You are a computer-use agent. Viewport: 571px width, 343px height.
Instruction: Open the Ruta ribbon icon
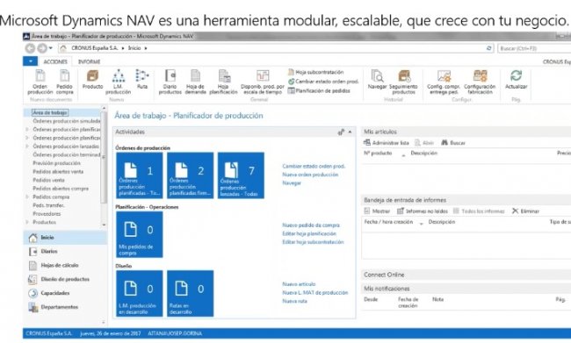coord(142,80)
